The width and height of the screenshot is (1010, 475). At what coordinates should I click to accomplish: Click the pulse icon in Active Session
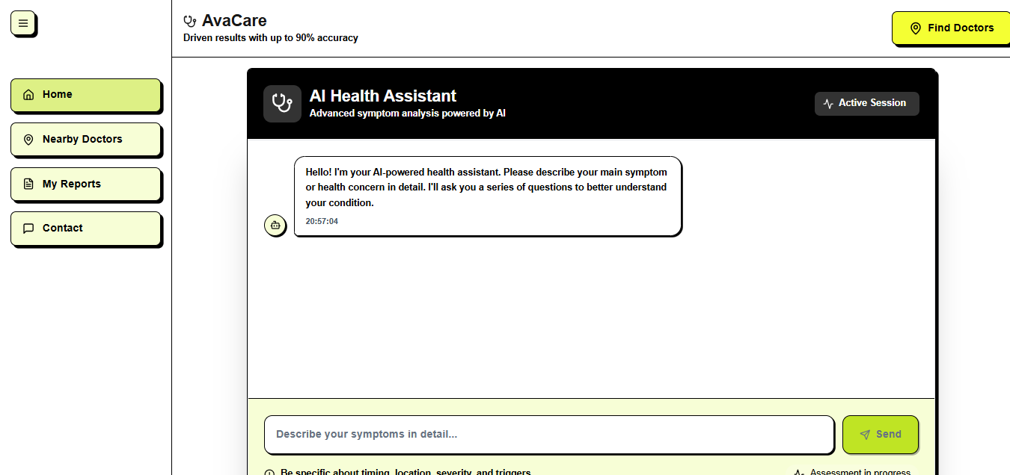[x=828, y=104]
